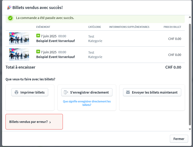Open second event thumbnail image
Viewport: 193px width, 147px height.
click(x=19, y=54)
